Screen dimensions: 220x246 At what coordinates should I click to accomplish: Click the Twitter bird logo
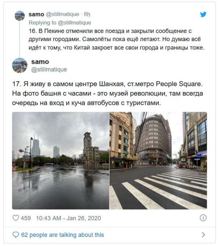pyautogui.click(x=203, y=14)
